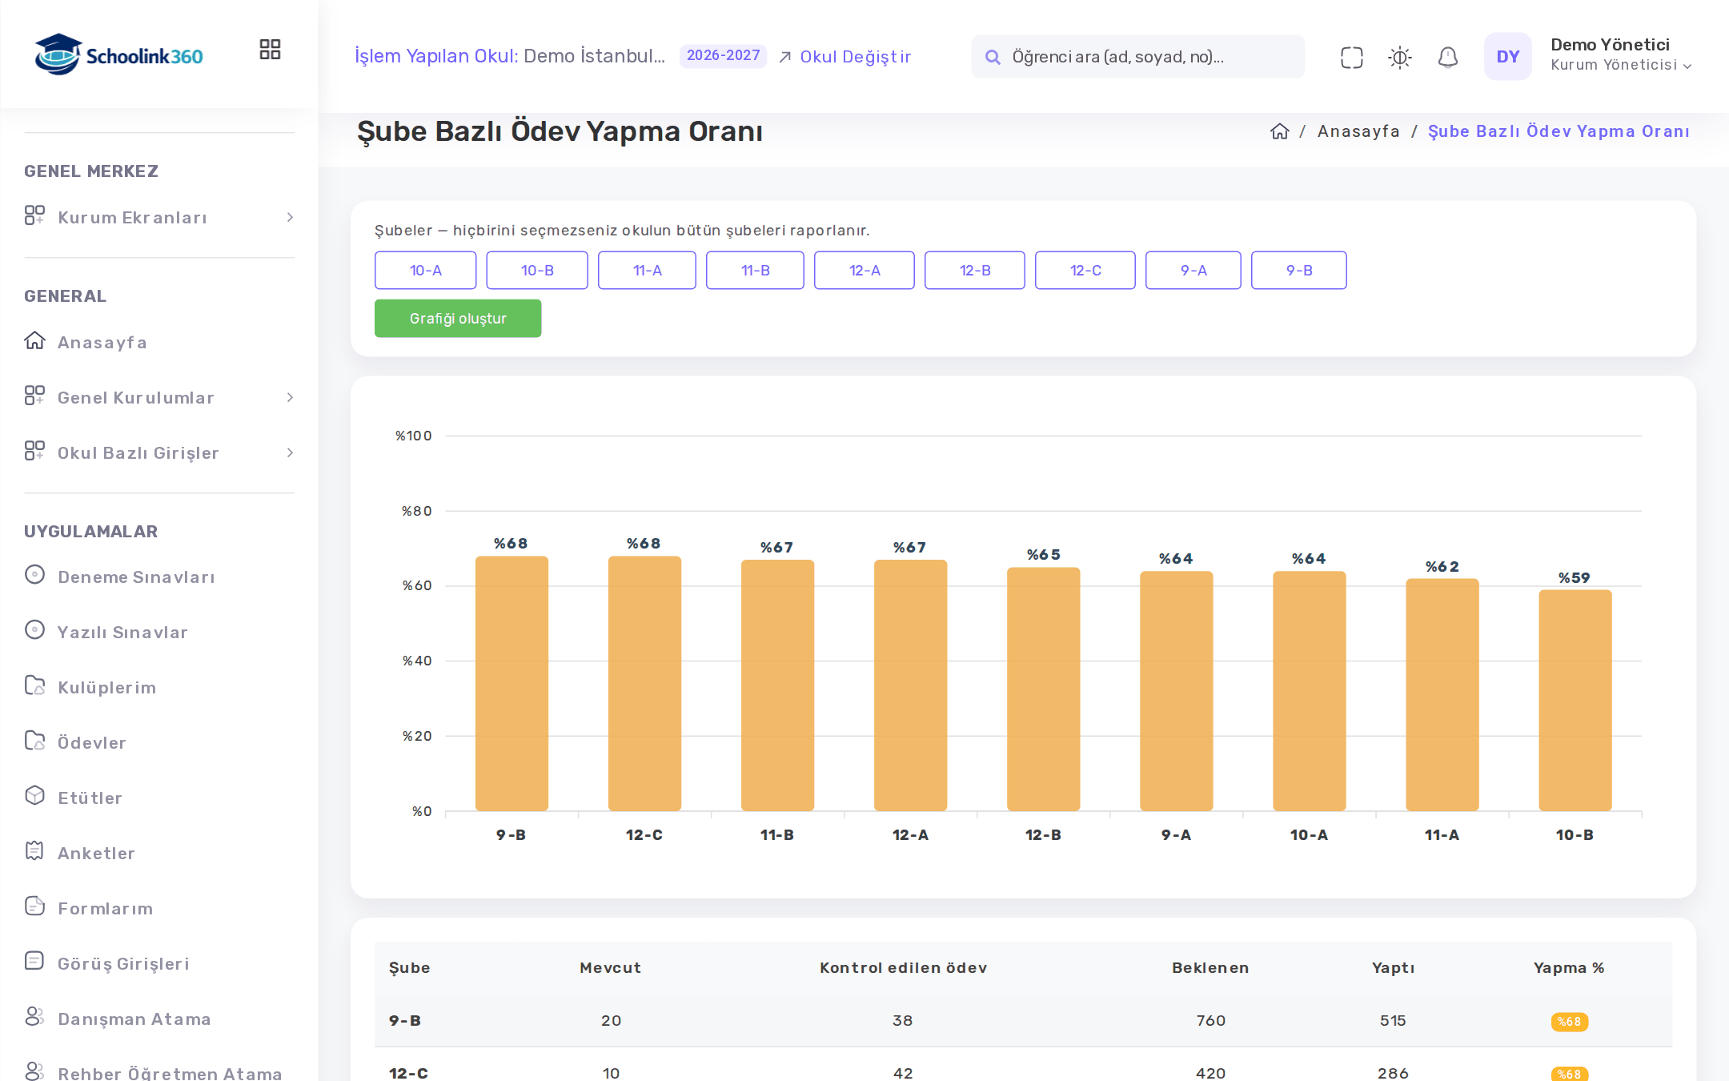Expand the Okul Bazlı Girişler menu
Image resolution: width=1729 pixels, height=1081 pixels.
[x=159, y=453]
